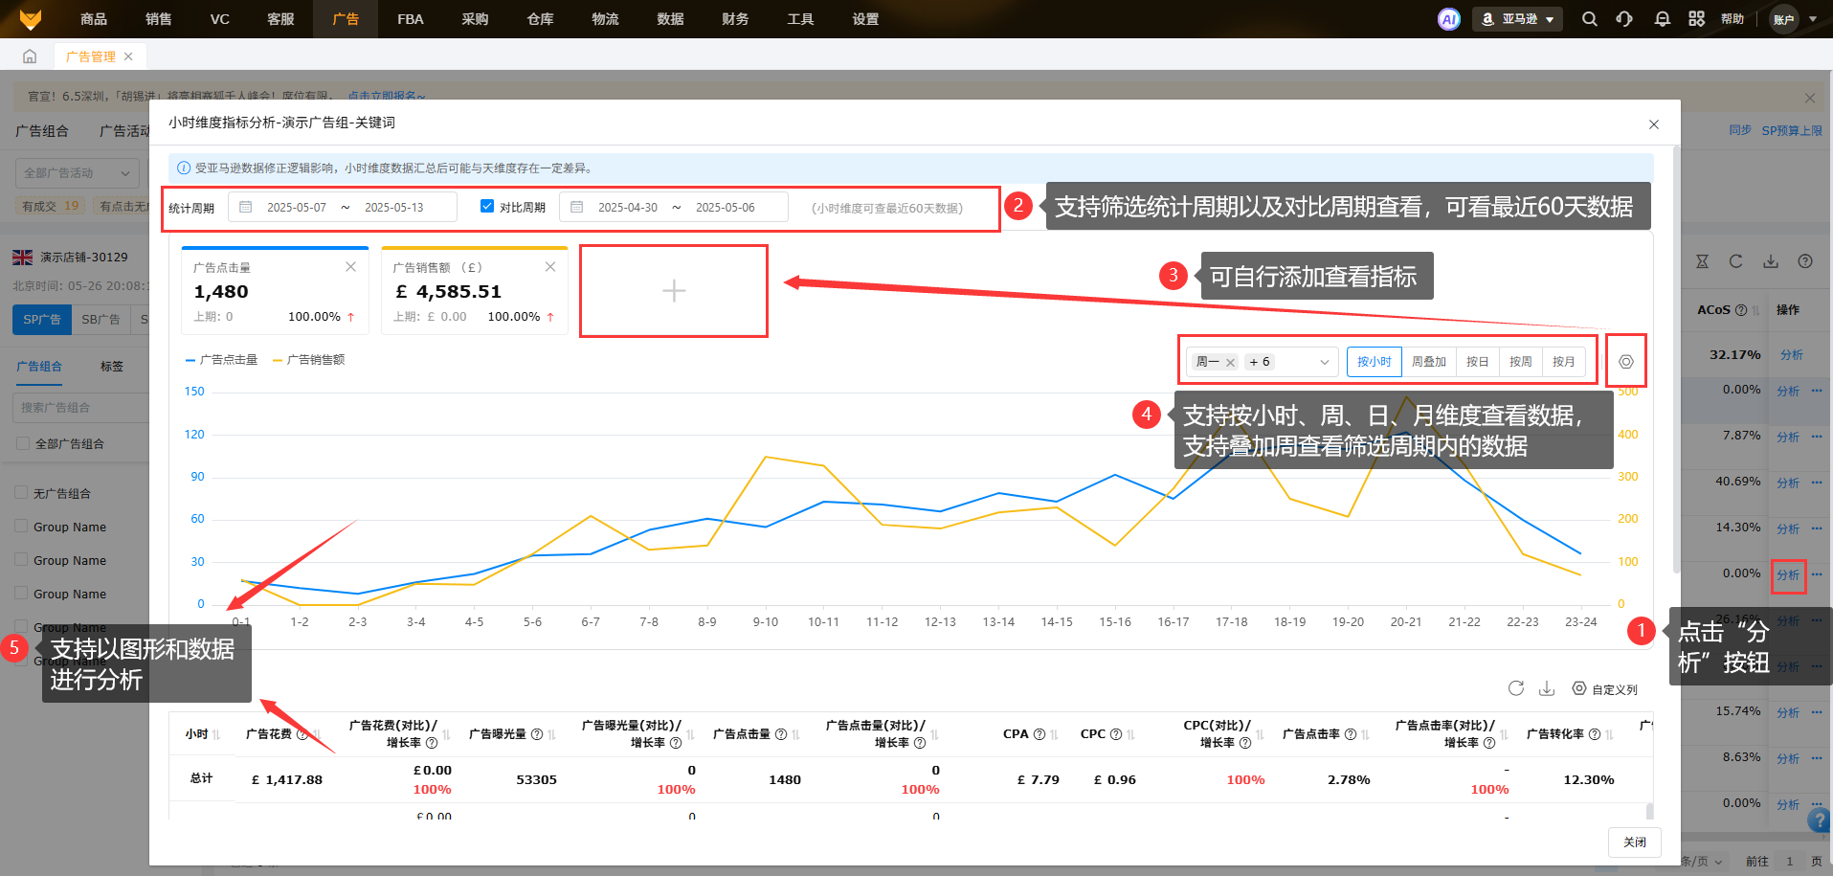Check the 全部广告组合 checkbox

(23, 443)
